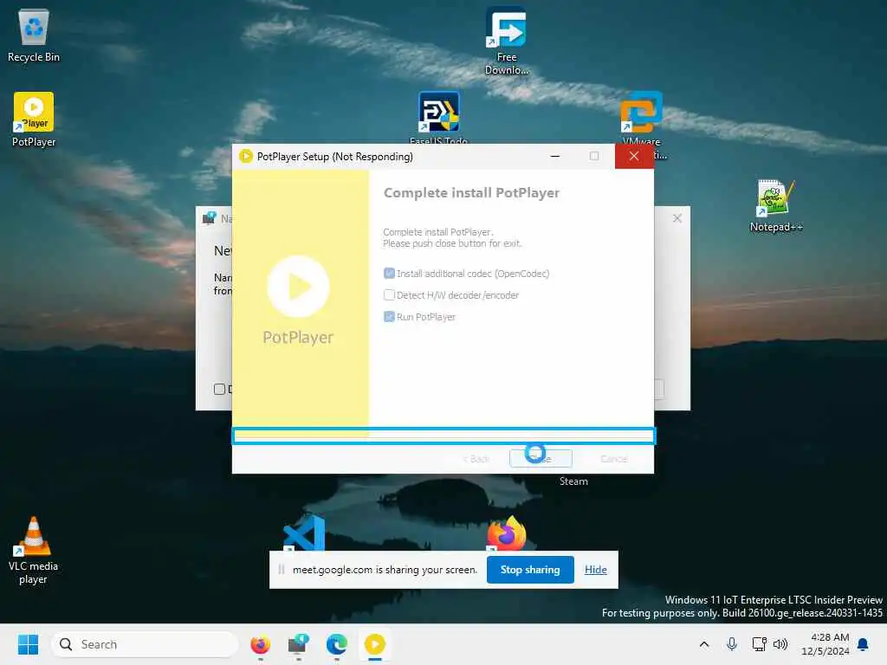Image resolution: width=887 pixels, height=665 pixels.
Task: Click the taskbar Search box
Action: (145, 644)
